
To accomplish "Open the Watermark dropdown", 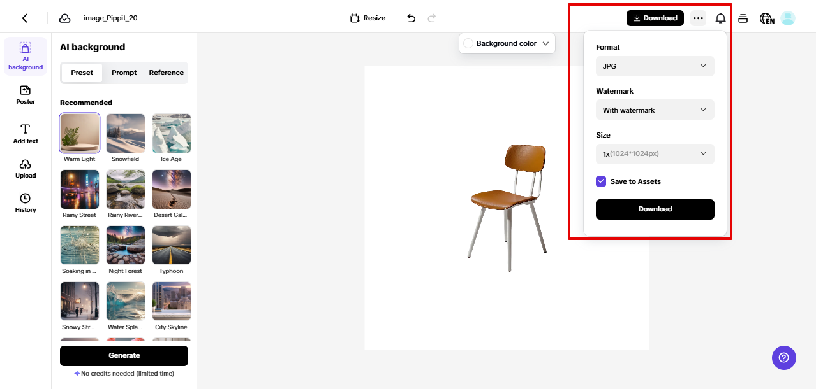I will [655, 110].
